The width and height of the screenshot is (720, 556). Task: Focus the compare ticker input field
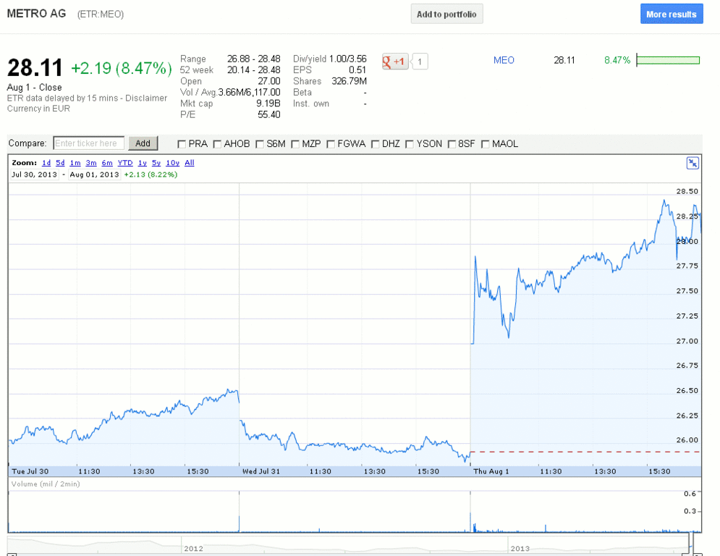[x=88, y=143]
